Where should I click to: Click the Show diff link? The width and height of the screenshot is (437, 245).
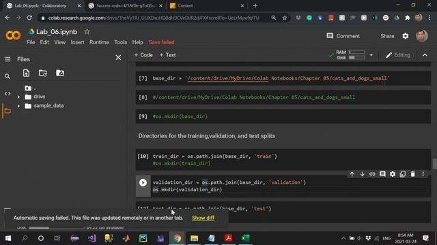tap(203, 218)
